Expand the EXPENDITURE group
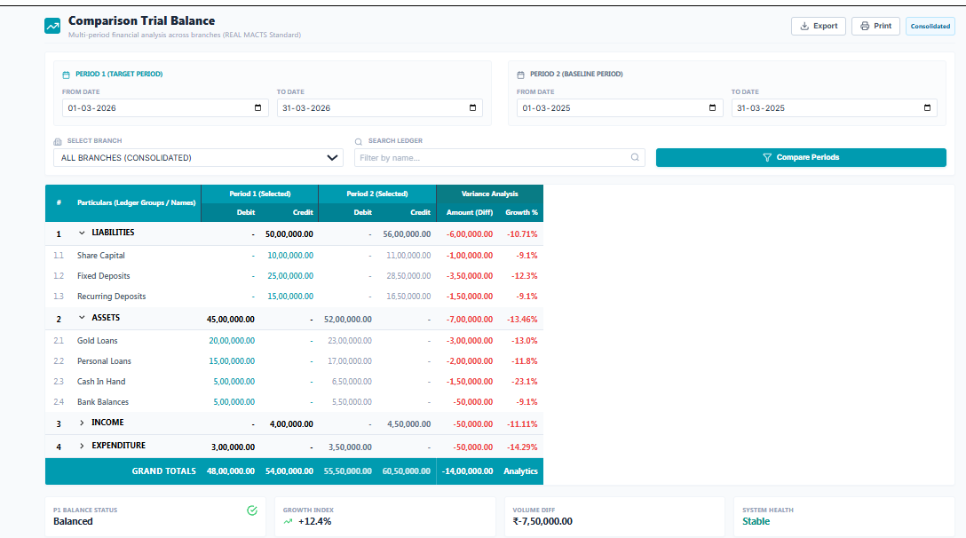Screen dimensions: 966x538 click(82, 446)
